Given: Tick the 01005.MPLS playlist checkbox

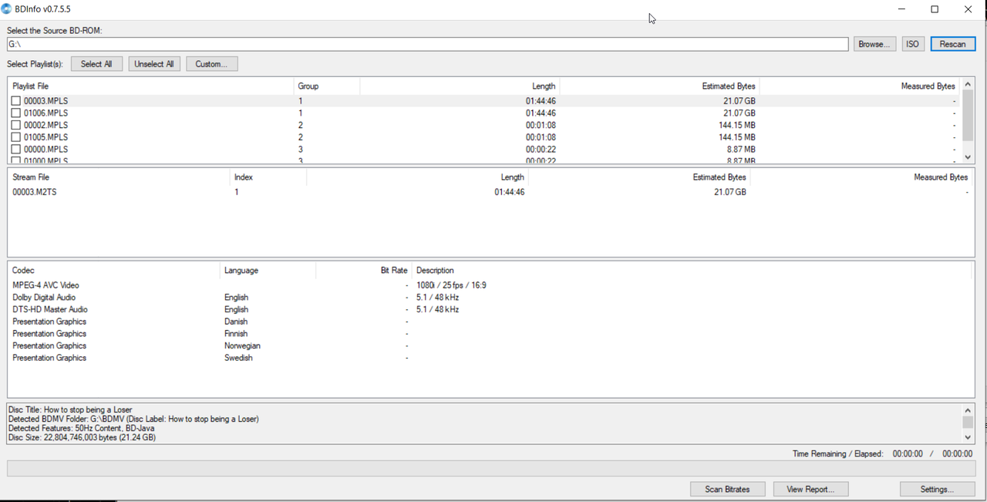Looking at the screenshot, I should point(16,137).
